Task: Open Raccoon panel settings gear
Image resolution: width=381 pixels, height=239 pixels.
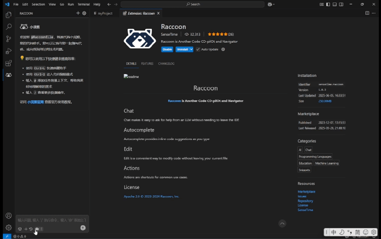Action: pyautogui.click(x=84, y=13)
